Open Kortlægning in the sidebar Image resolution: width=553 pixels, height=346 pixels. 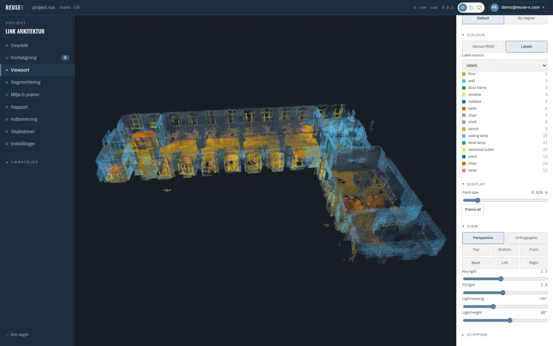(37, 58)
